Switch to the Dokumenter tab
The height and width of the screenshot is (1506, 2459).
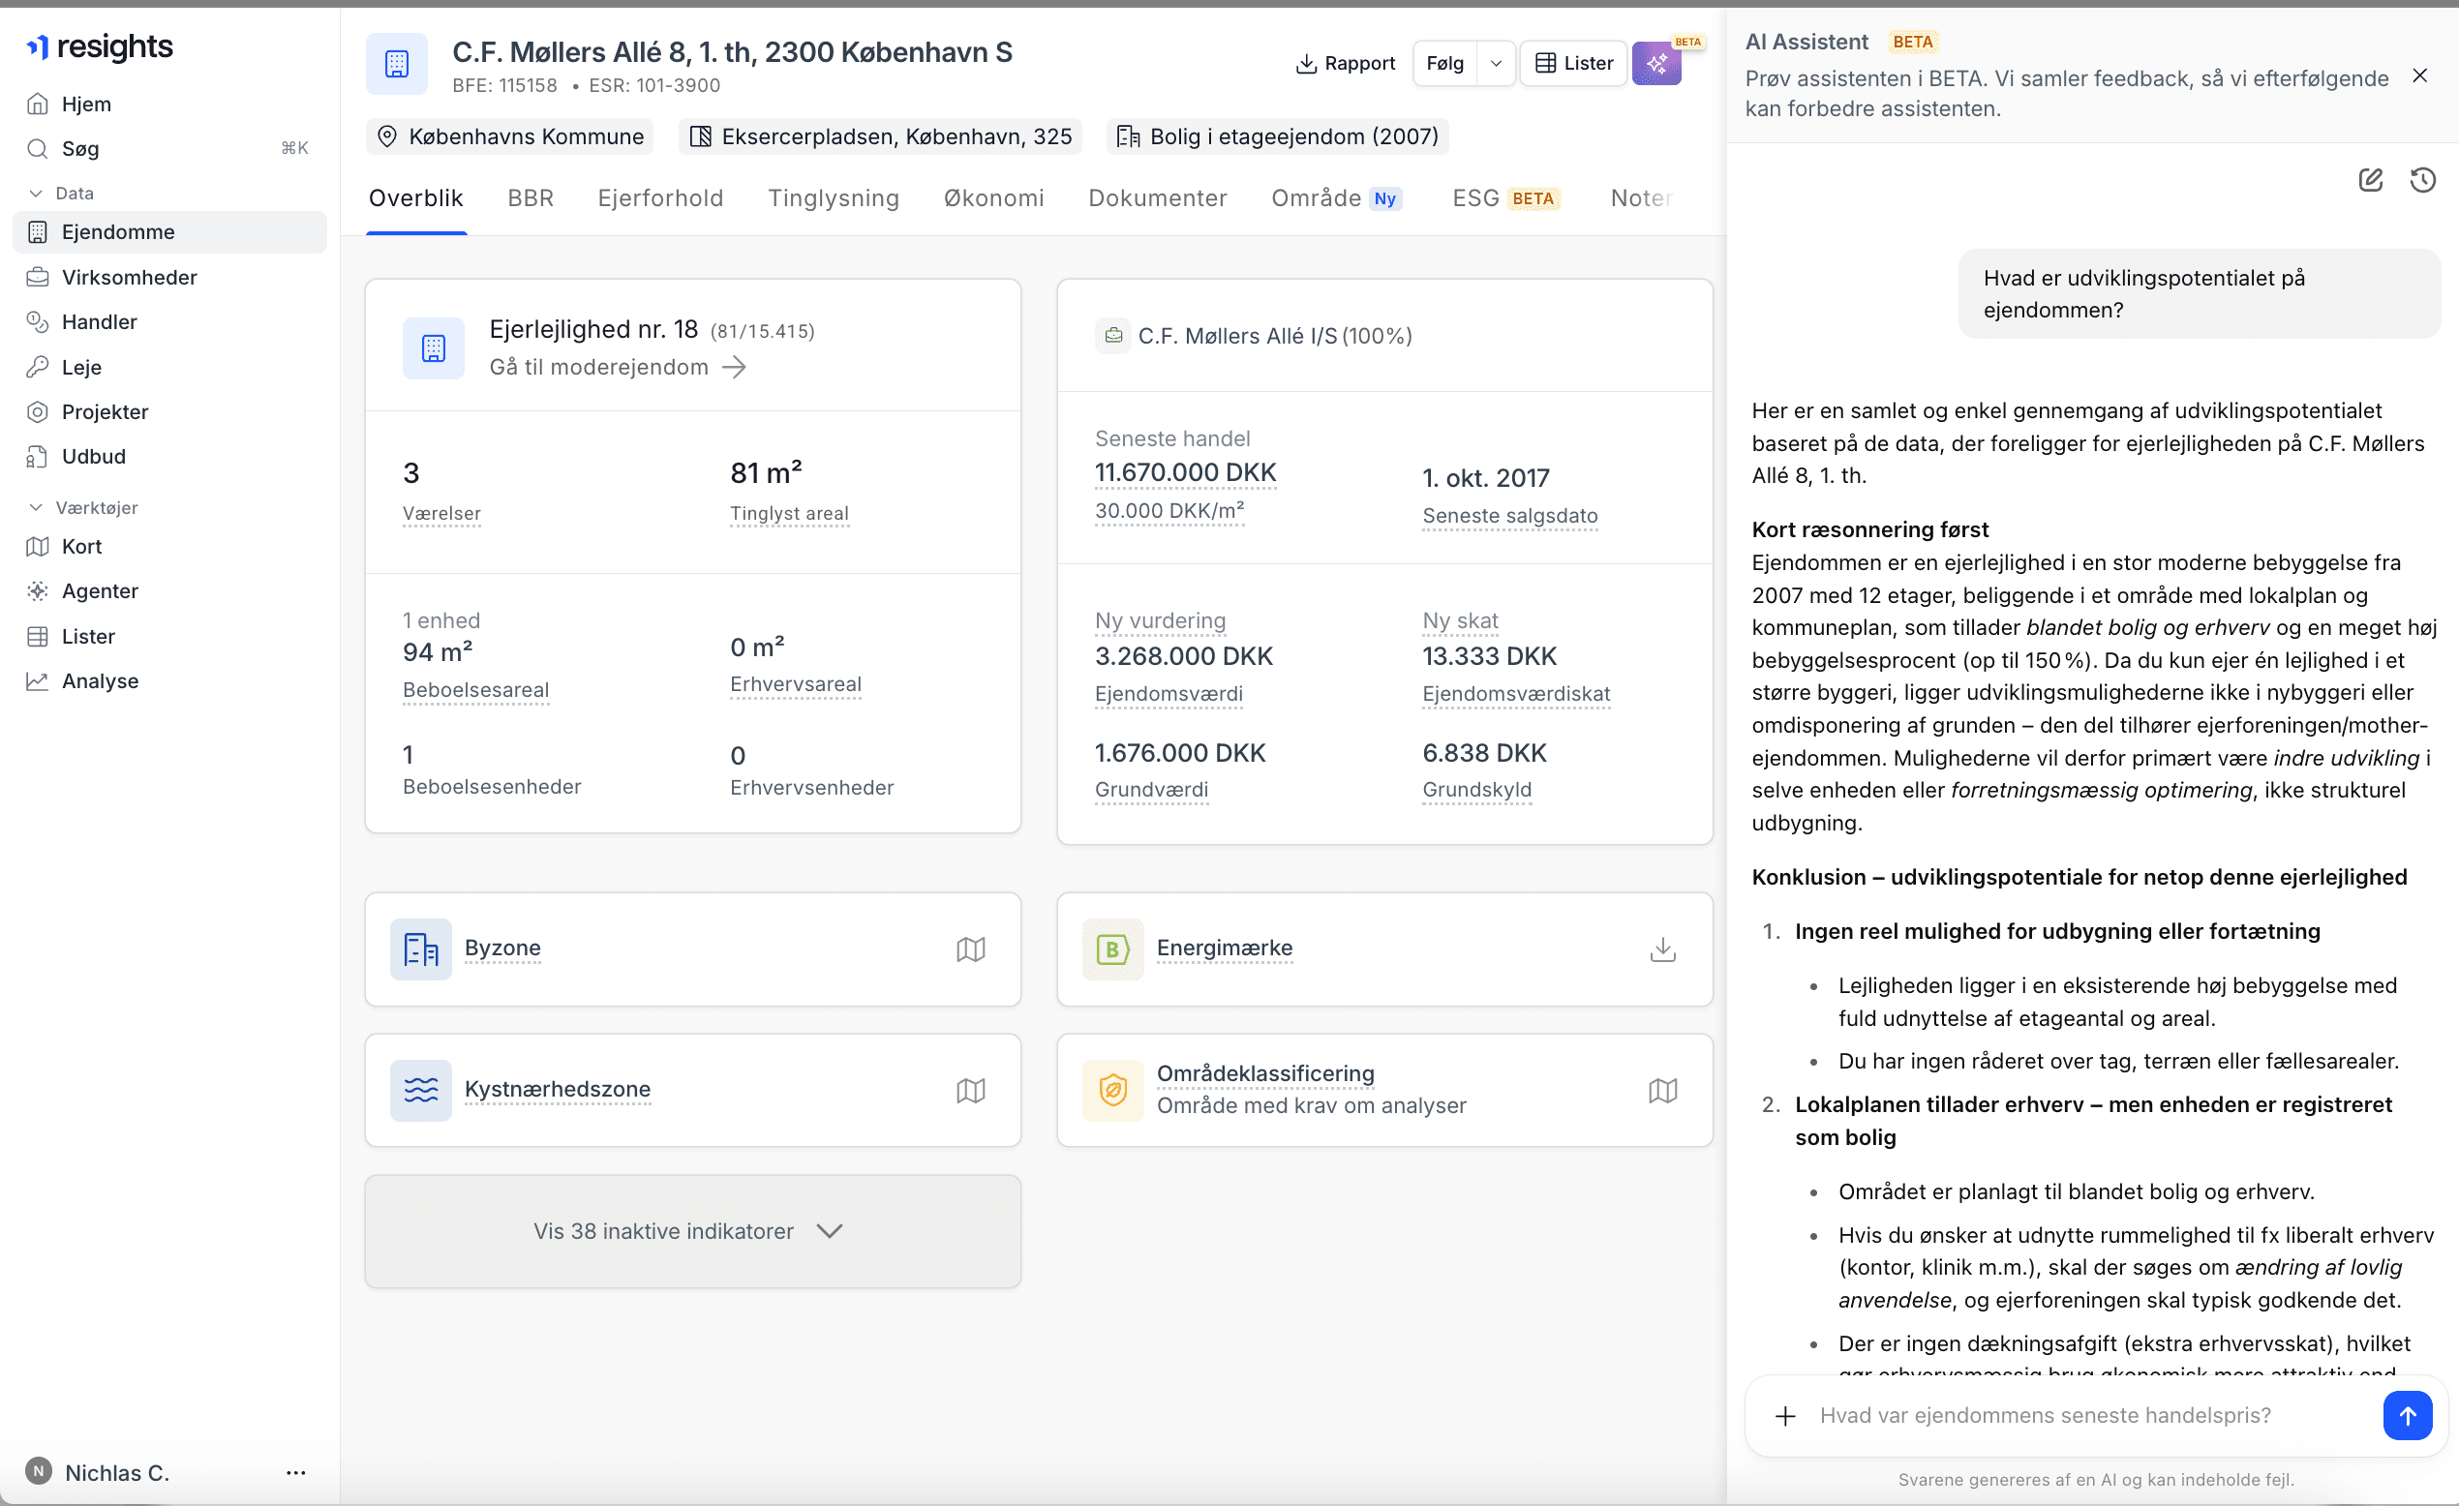point(1158,197)
